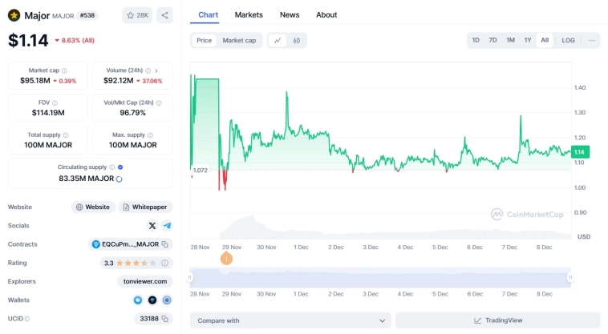Enable LOG scale on the chart
Viewport: 608px width, 334px height.
coord(568,40)
